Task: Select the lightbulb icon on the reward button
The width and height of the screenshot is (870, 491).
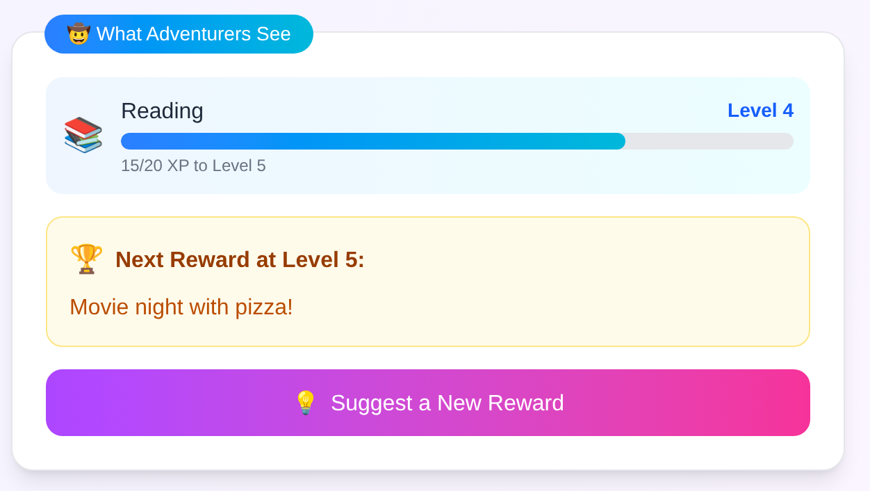Action: click(306, 402)
